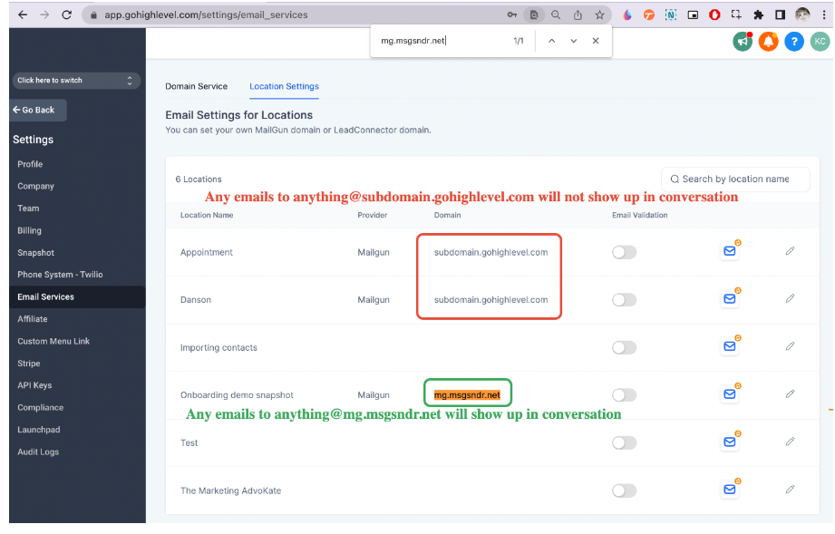The height and width of the screenshot is (534, 835).
Task: Jump to next find result arrow
Action: (573, 41)
